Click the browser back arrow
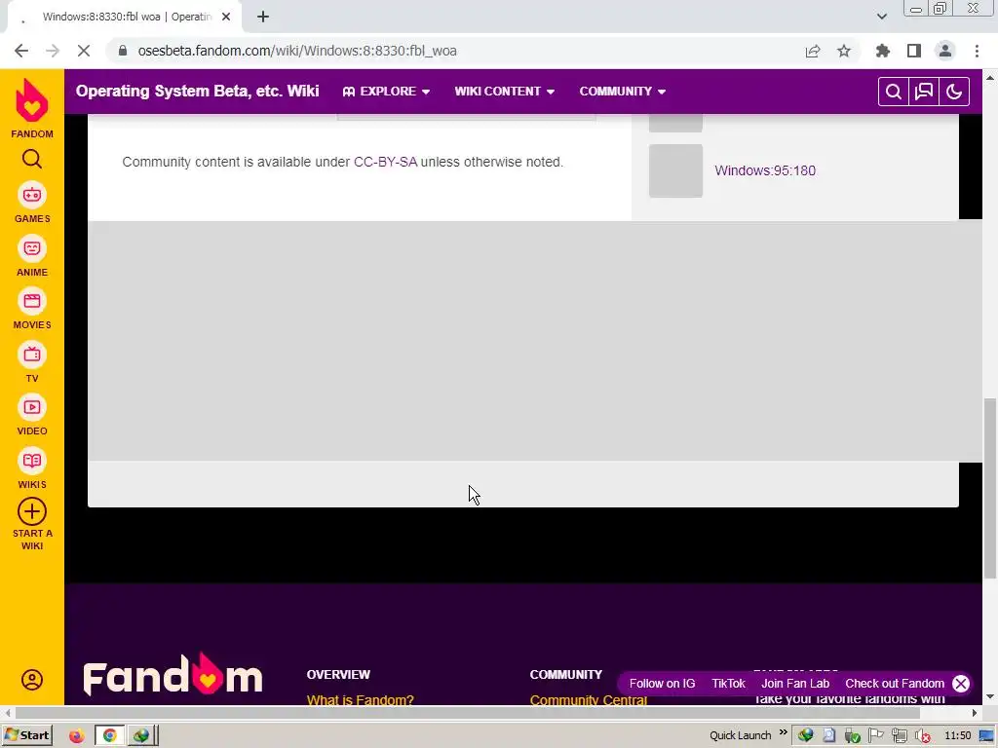The height and width of the screenshot is (748, 998). [x=21, y=51]
